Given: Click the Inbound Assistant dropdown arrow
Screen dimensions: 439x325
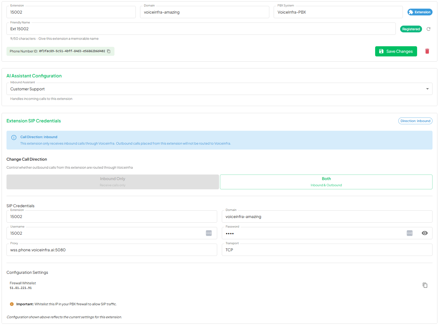Looking at the screenshot, I should (x=427, y=89).
